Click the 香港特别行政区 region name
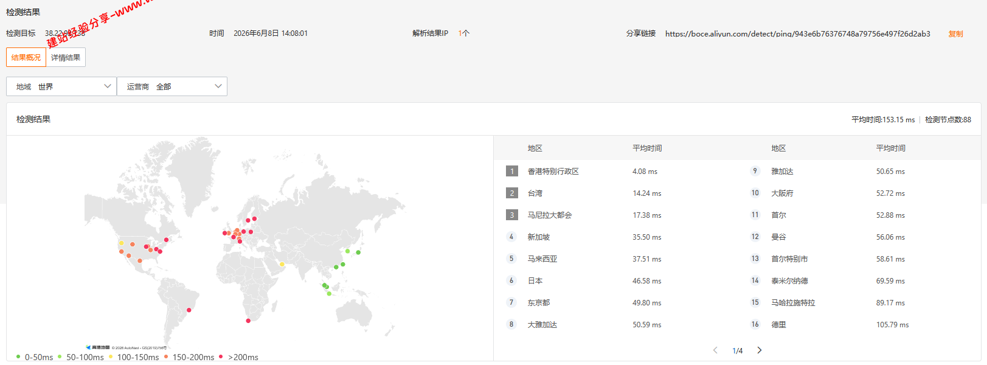The height and width of the screenshot is (365, 987). coord(553,172)
